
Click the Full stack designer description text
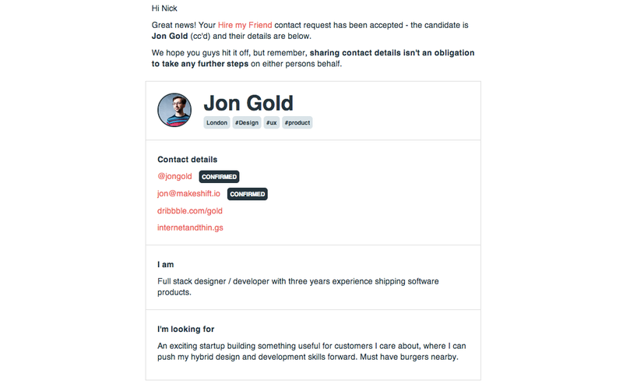[298, 287]
